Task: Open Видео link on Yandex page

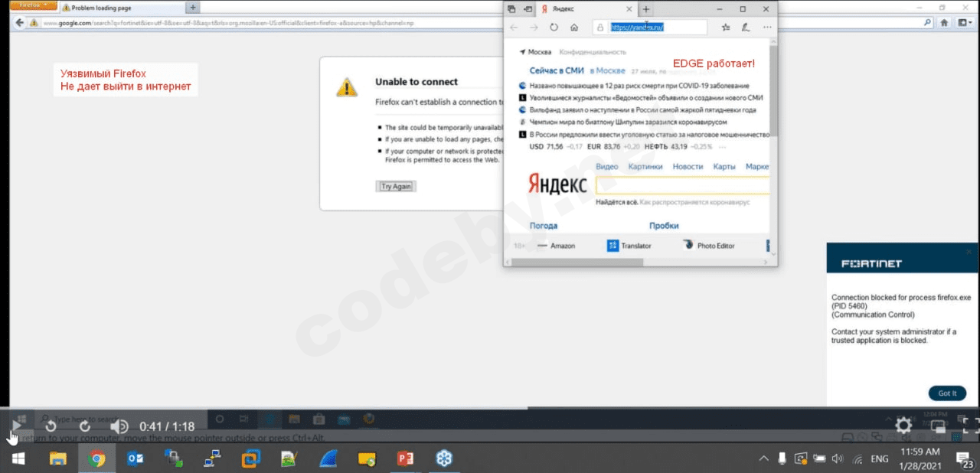Action: pyautogui.click(x=607, y=167)
